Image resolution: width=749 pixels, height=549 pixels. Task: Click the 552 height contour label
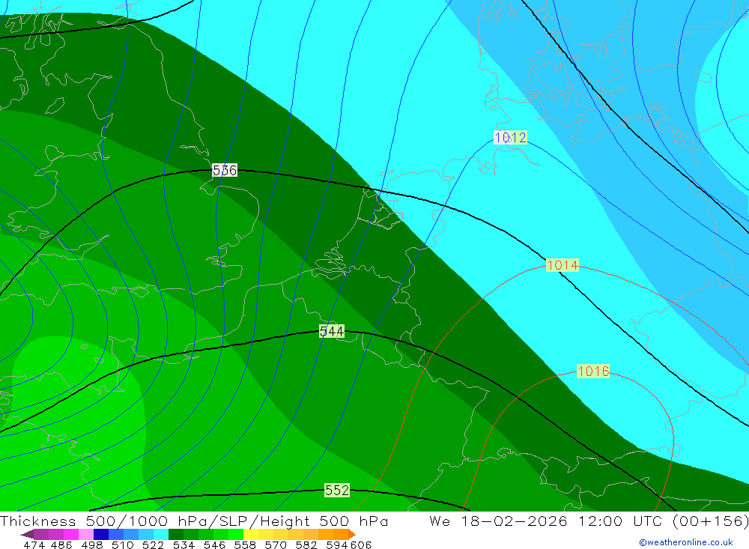point(337,491)
